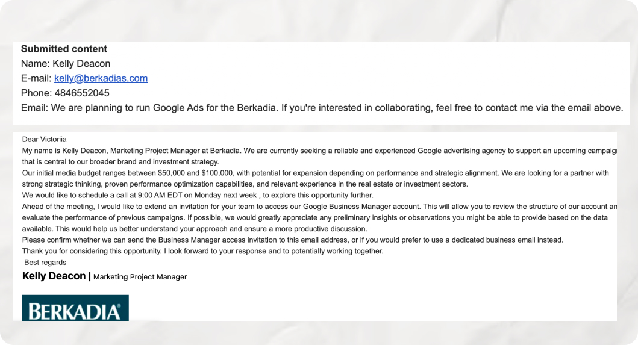Click the phone number 4846552045
638x345 pixels.
[x=82, y=93]
